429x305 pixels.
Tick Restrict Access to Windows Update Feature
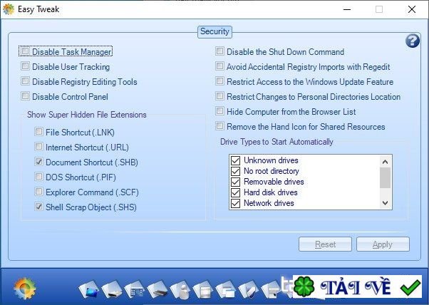[219, 81]
